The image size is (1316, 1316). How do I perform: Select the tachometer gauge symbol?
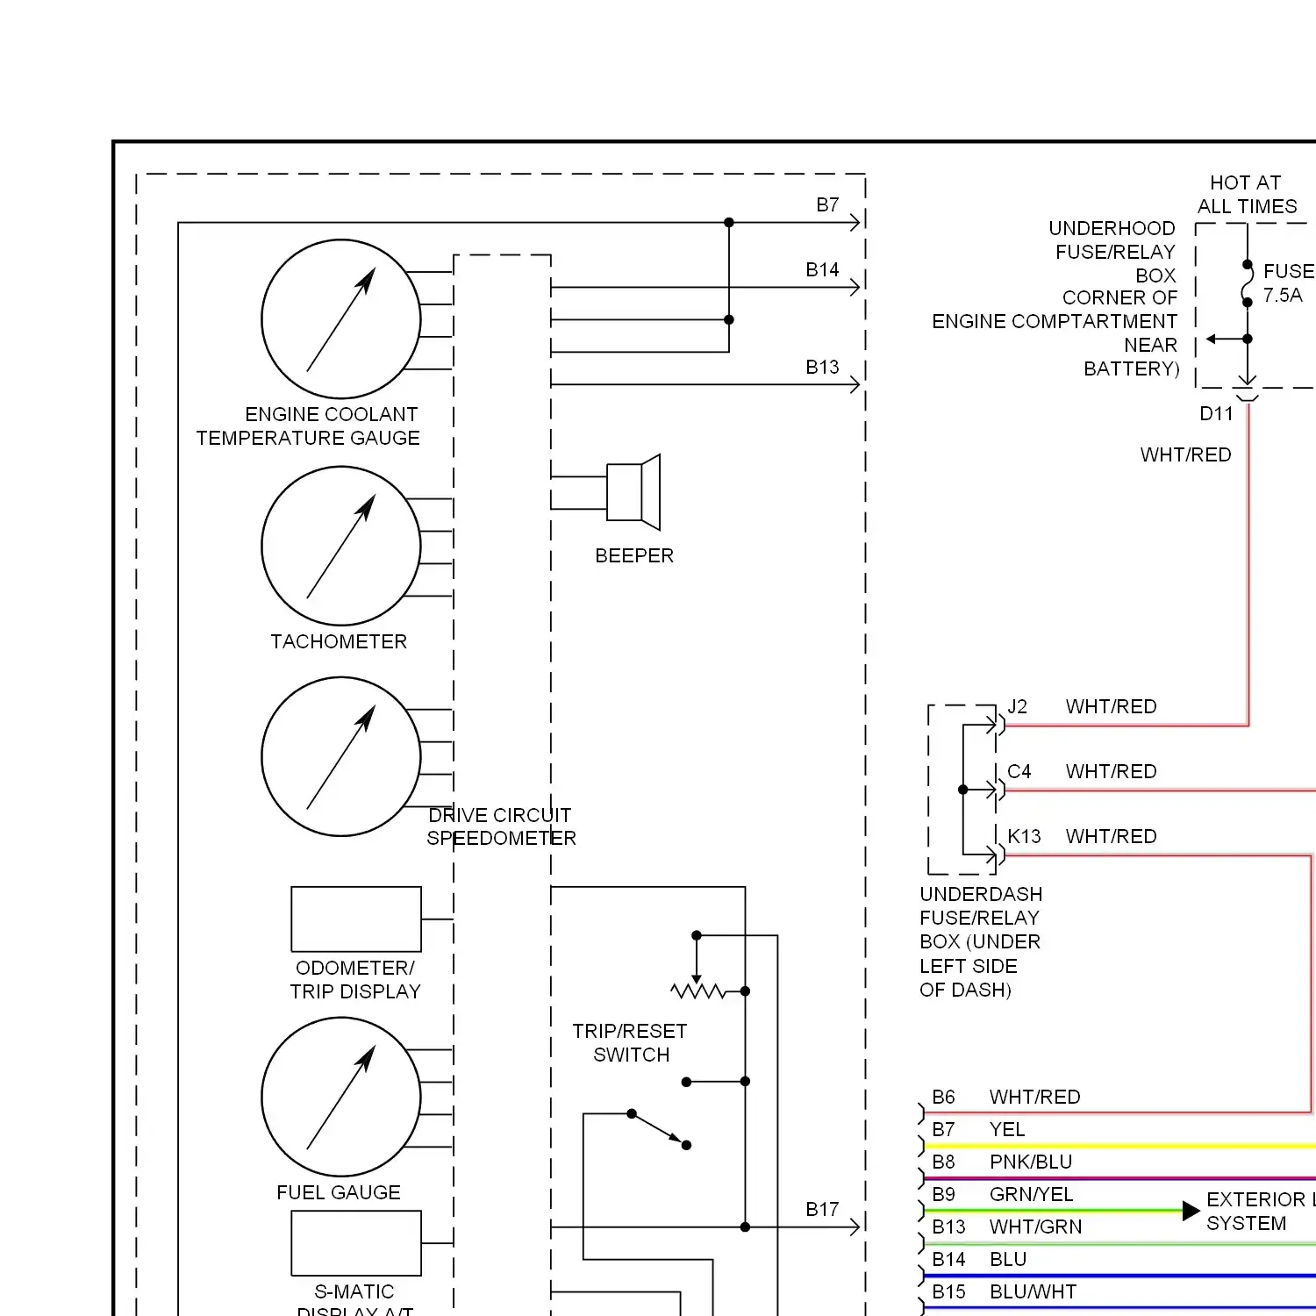click(341, 546)
